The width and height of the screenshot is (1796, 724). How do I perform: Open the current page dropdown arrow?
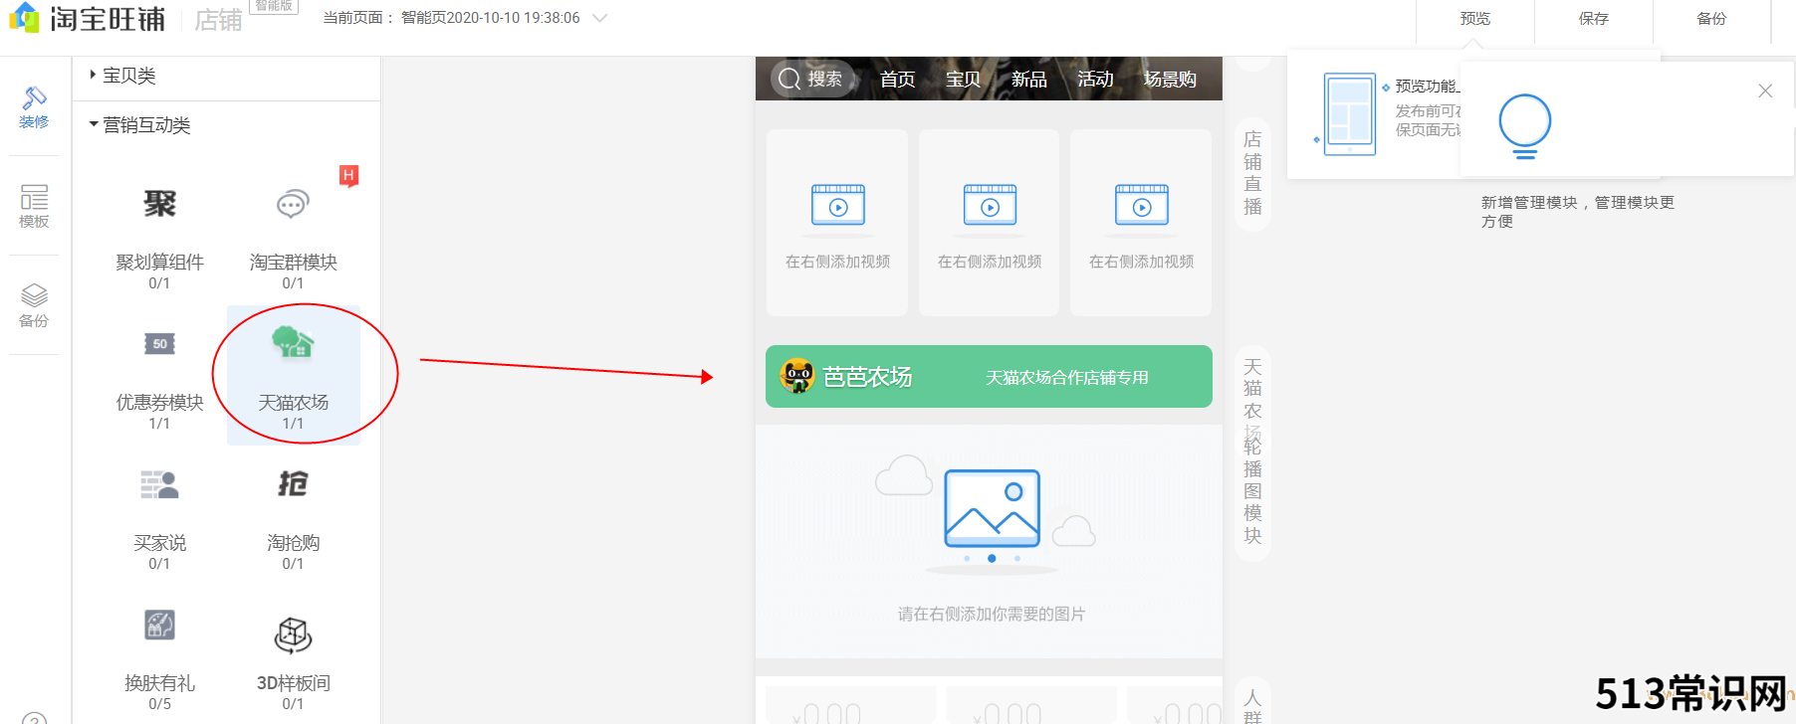pos(599,18)
